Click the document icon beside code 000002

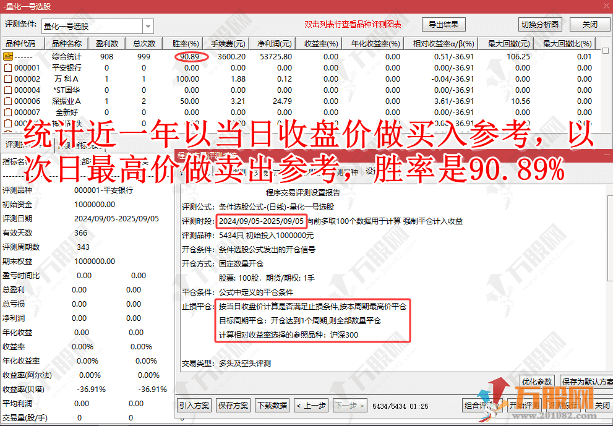tap(8, 79)
